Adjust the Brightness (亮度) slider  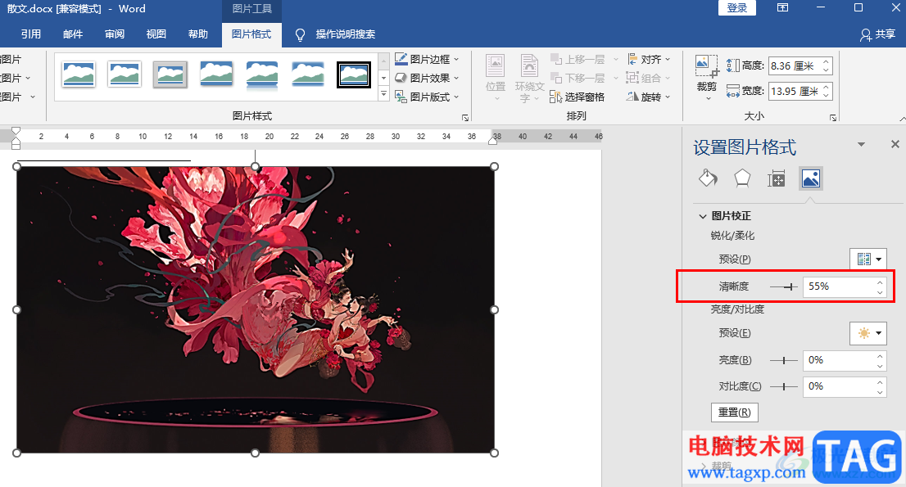click(x=784, y=360)
